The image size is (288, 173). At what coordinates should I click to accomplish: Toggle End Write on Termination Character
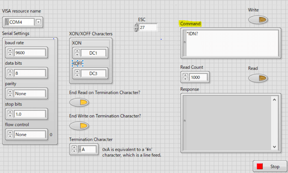tap(79, 126)
